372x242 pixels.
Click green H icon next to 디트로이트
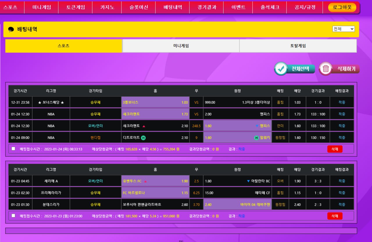[x=143, y=138]
